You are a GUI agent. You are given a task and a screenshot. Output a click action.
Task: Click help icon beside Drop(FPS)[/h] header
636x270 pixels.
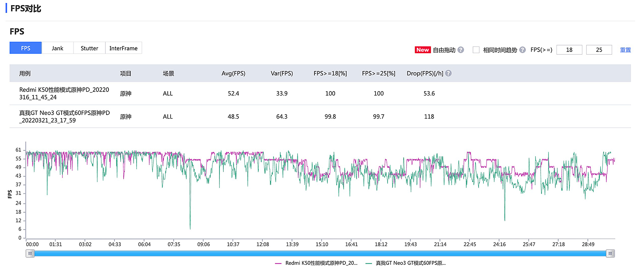coord(448,73)
